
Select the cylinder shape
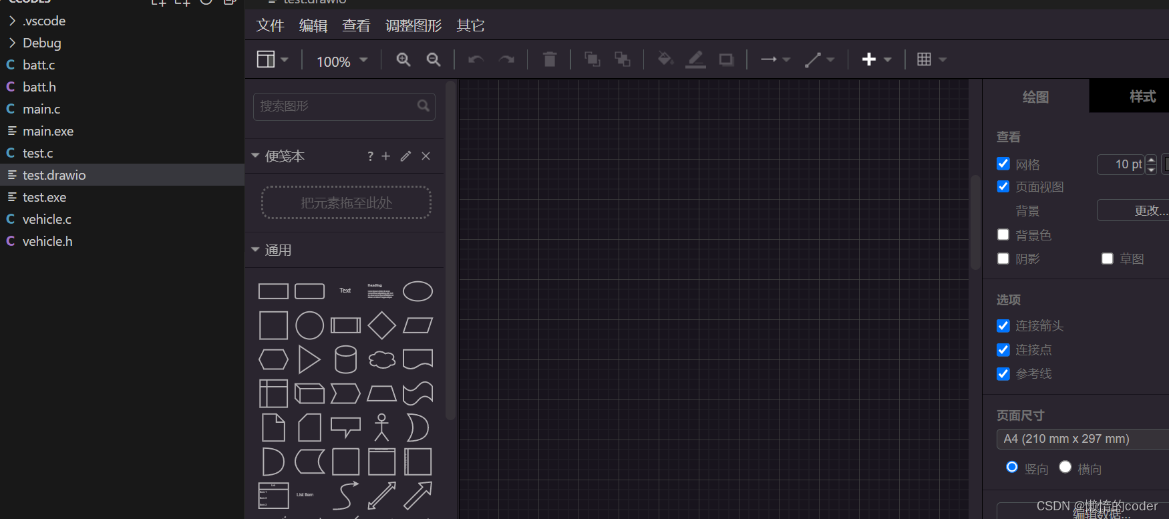point(345,359)
